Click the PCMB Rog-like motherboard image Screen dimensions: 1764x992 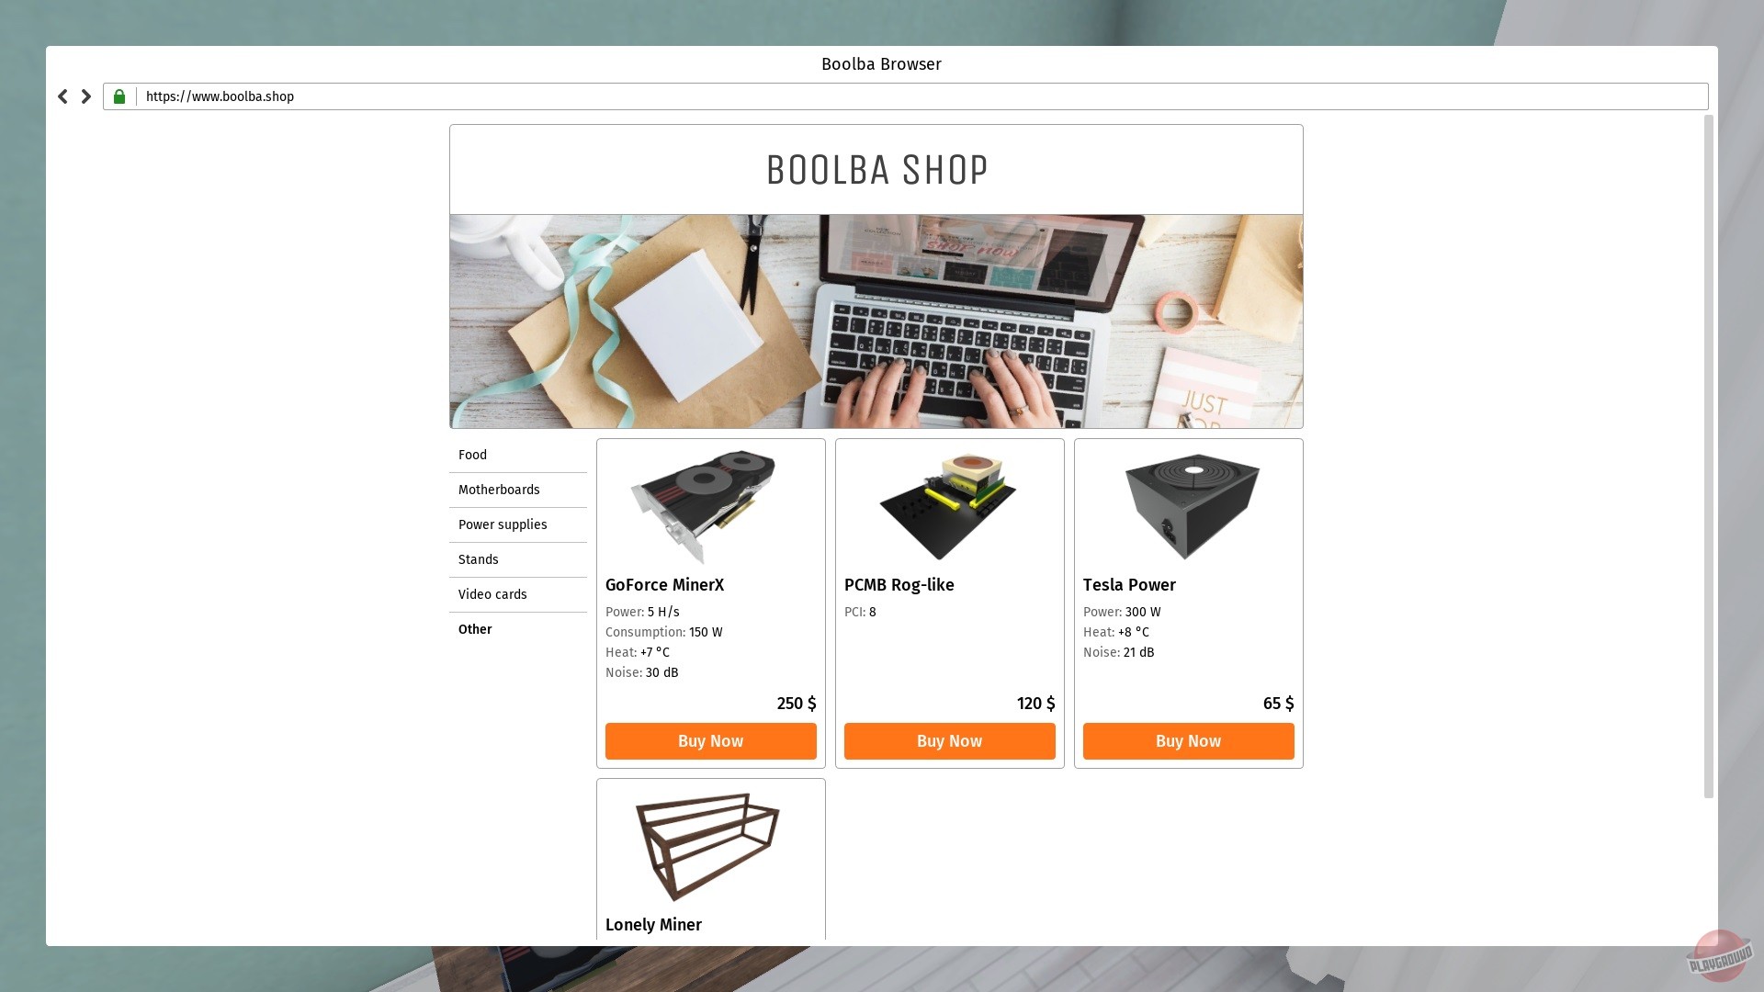tap(948, 506)
